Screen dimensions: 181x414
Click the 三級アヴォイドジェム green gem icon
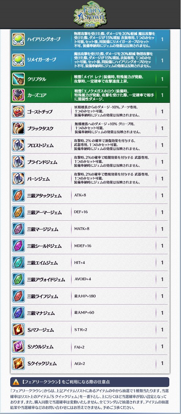tap(19, 279)
